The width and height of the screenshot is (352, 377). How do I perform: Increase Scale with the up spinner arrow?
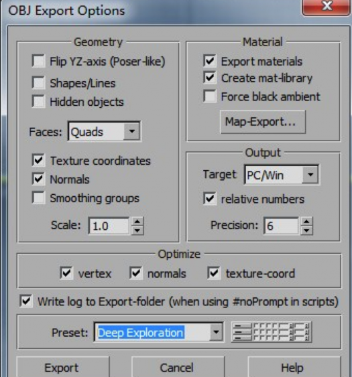point(137,221)
